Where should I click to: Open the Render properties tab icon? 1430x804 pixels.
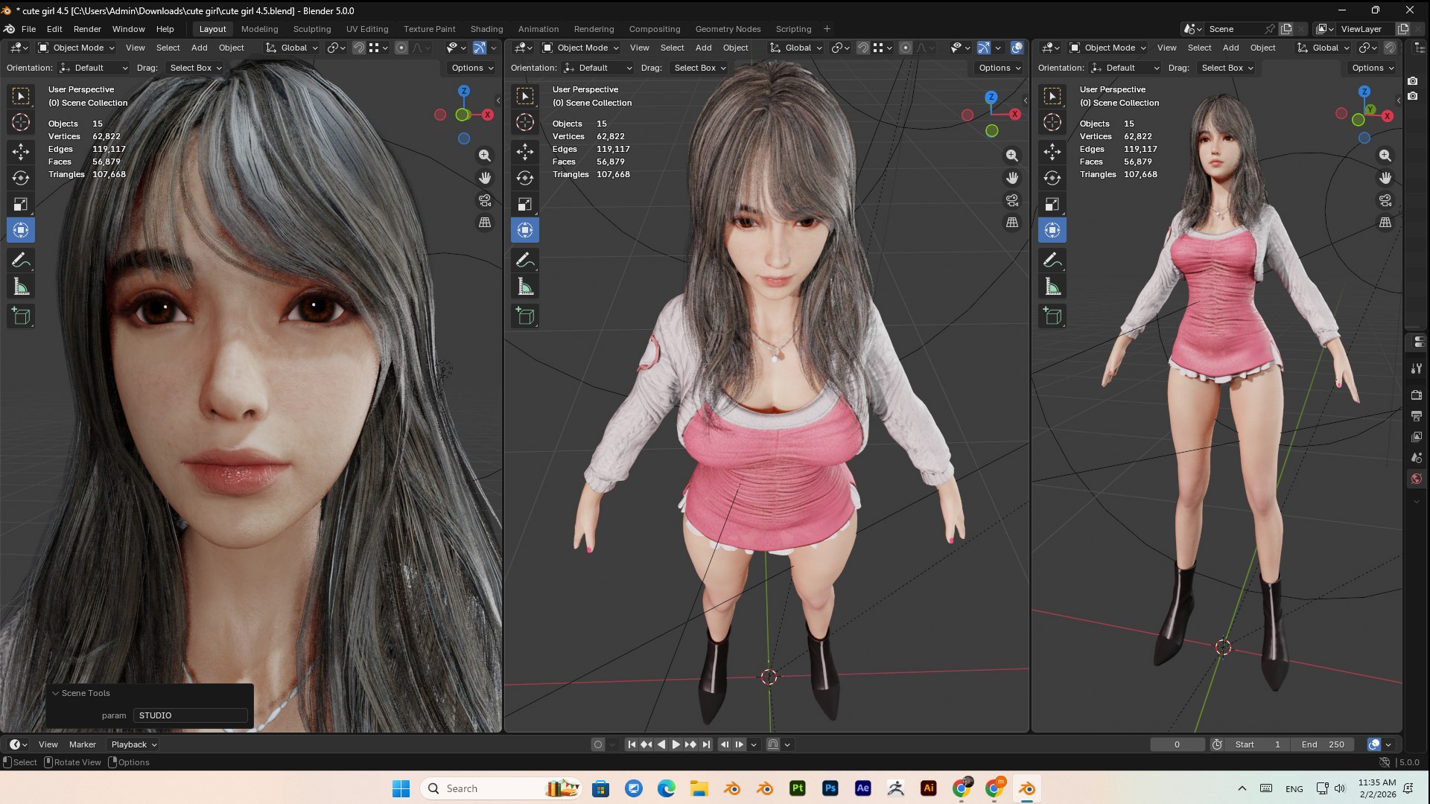coord(1417,395)
